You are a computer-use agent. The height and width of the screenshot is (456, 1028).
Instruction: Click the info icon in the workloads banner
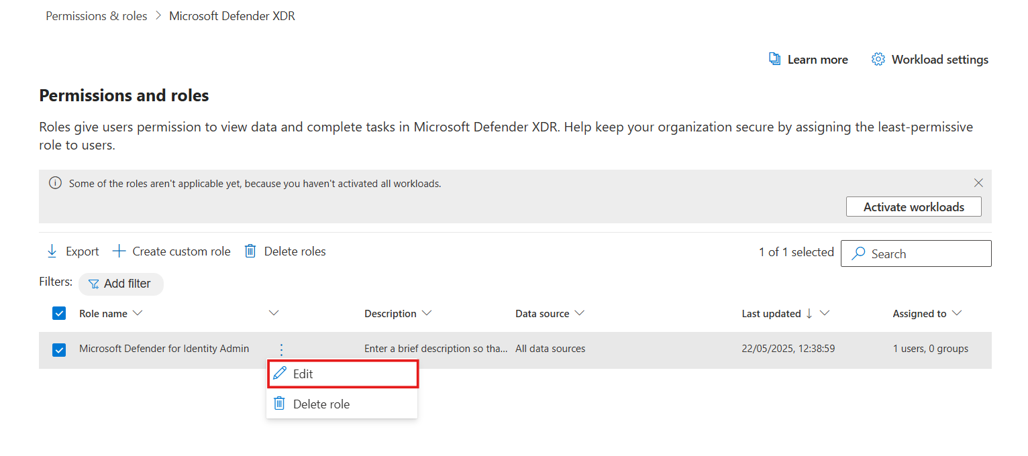click(54, 182)
